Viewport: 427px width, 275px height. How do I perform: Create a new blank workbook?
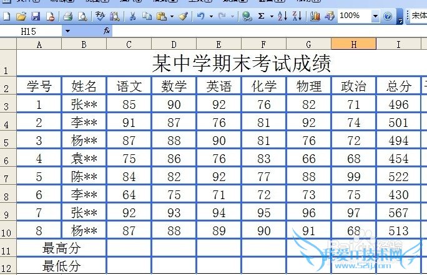pyautogui.click(x=6, y=16)
